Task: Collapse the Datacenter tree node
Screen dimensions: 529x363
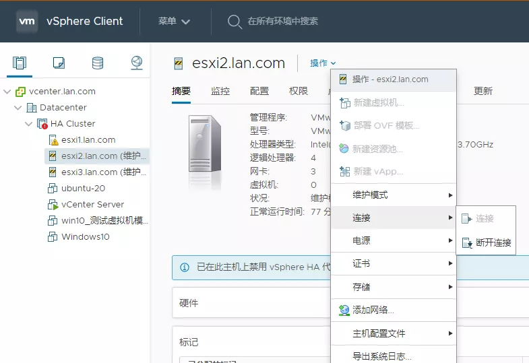Action: click(x=18, y=108)
